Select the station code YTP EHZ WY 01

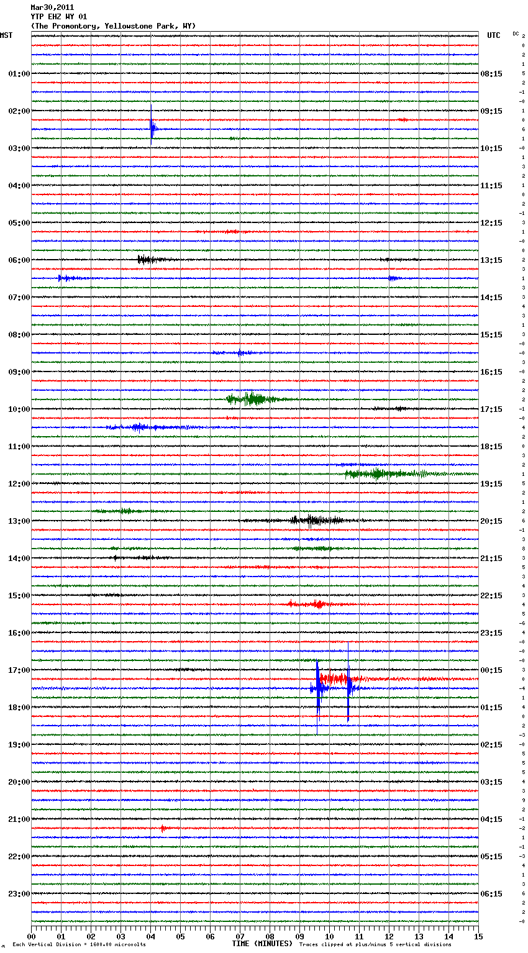[x=59, y=17]
